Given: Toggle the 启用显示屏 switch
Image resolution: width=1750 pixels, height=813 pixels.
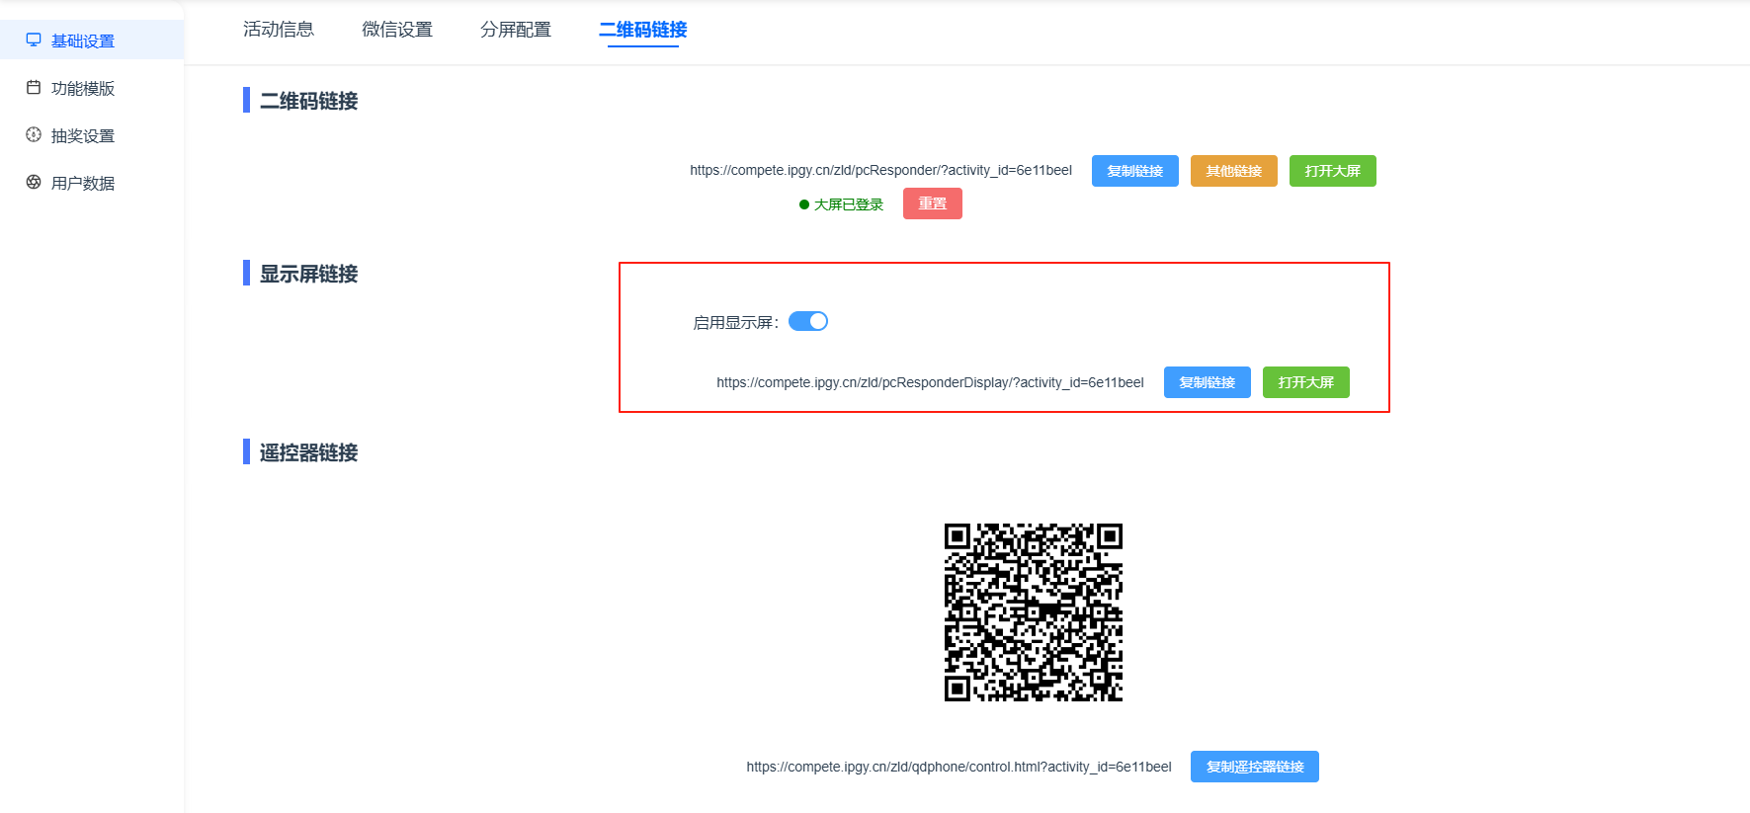Looking at the screenshot, I should coord(808,321).
